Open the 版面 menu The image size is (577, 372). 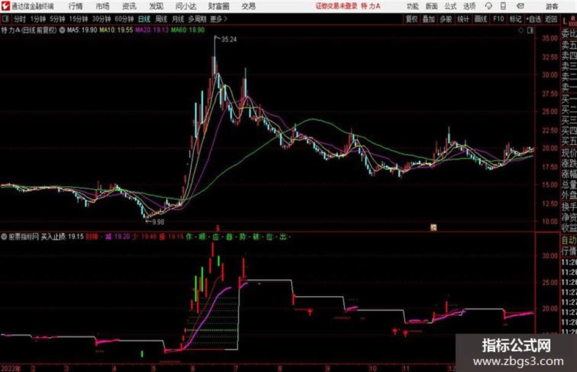click(x=431, y=6)
